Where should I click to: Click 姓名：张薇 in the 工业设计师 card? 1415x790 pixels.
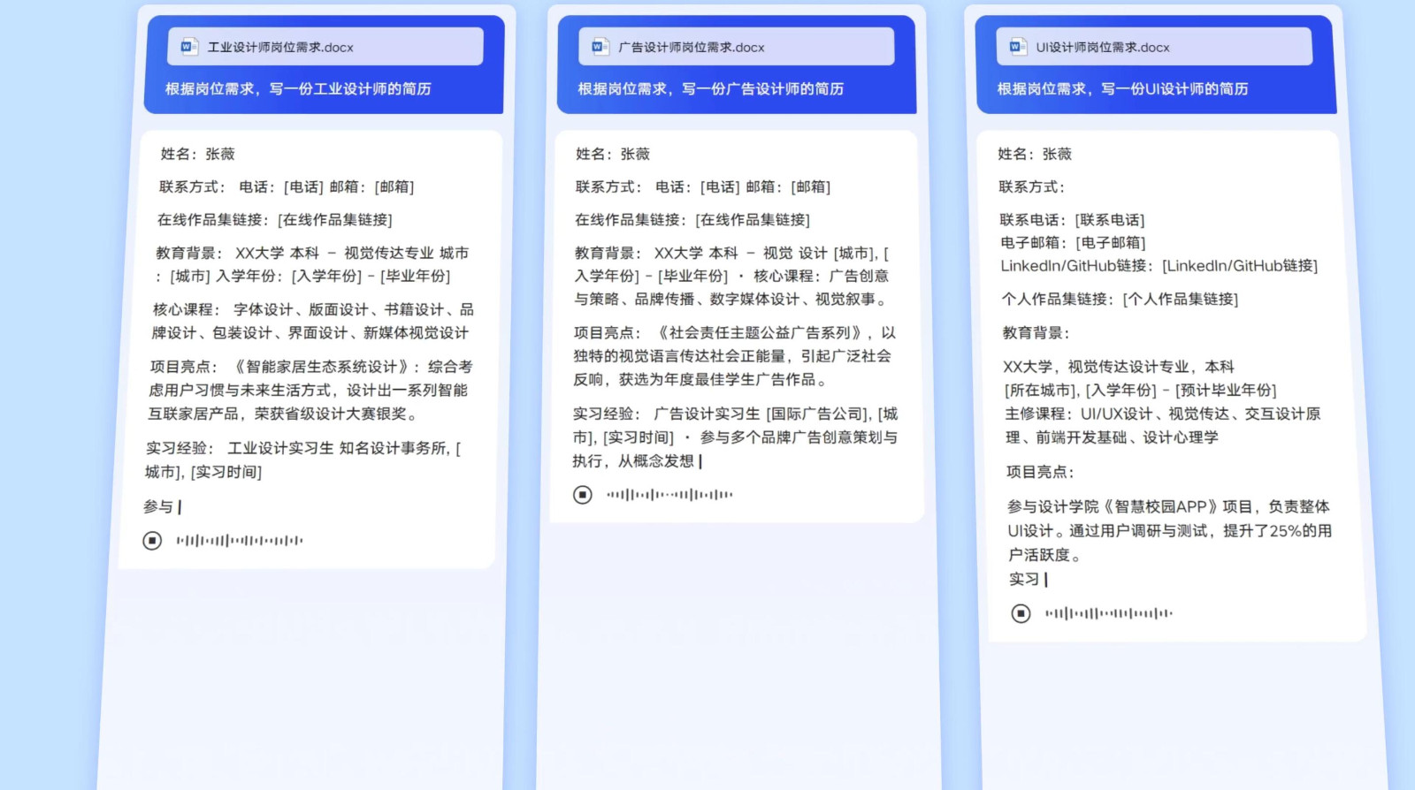coord(197,154)
